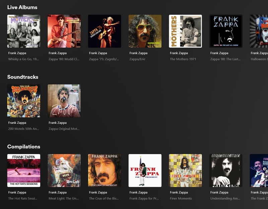Open the Whisky a Go Go album cover

pyautogui.click(x=24, y=31)
